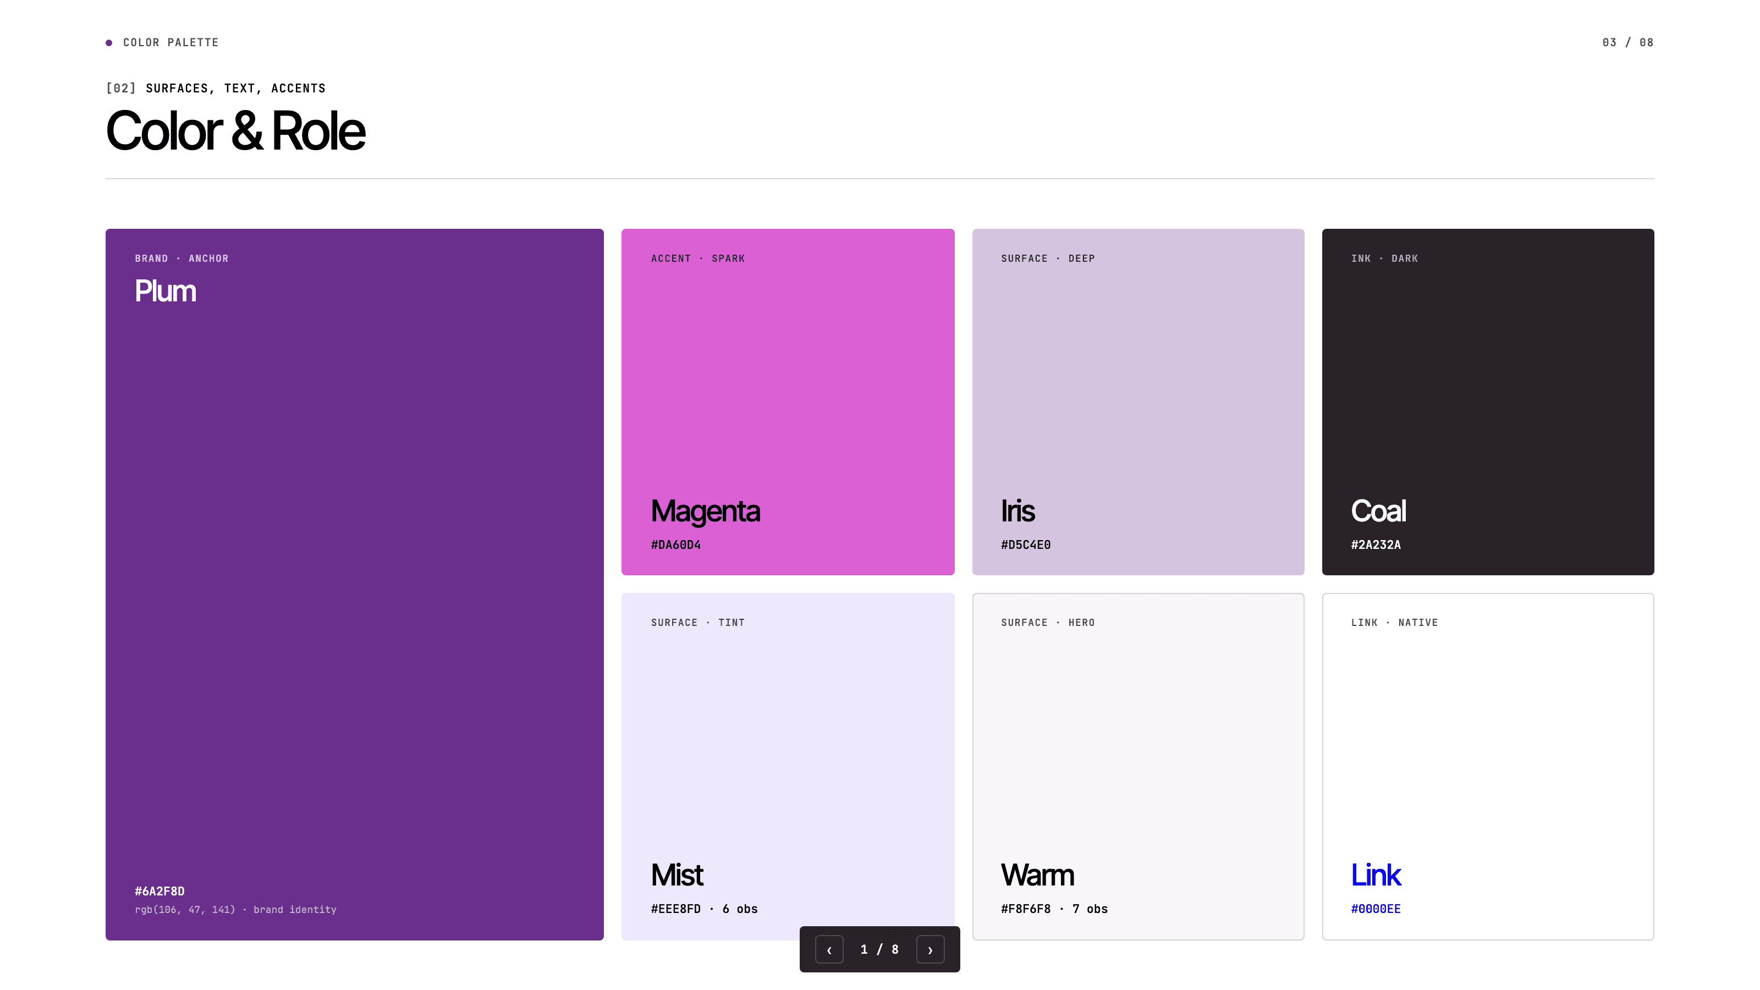This screenshot has height=990, width=1760.
Task: Click the COLOR PALETTE header label
Action: (x=171, y=42)
